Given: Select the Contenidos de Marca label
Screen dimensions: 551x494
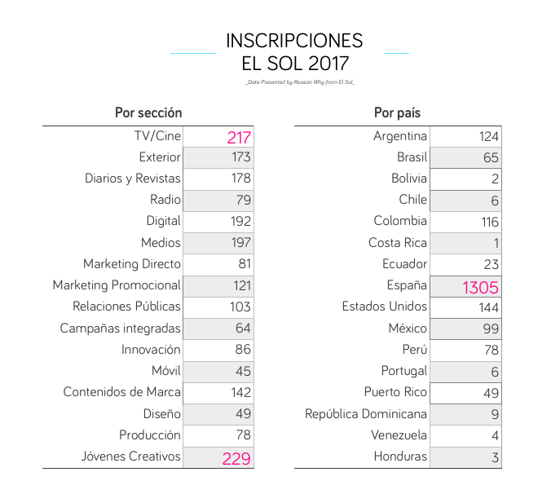Looking at the screenshot, I should (121, 392).
